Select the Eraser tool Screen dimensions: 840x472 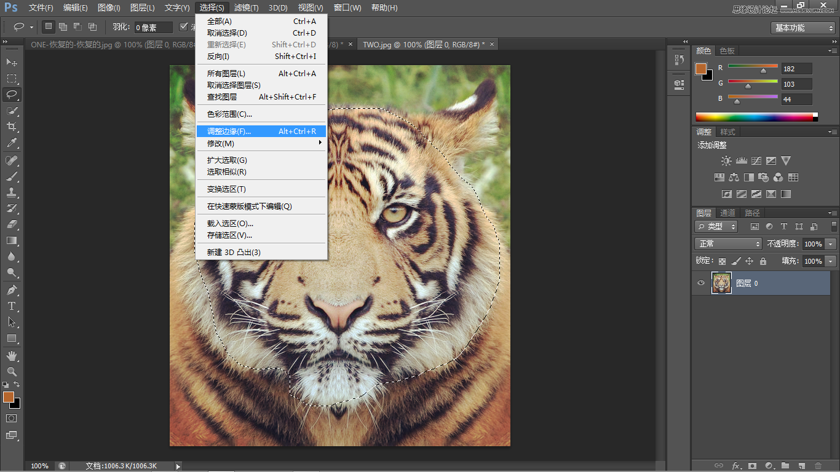[x=12, y=224]
